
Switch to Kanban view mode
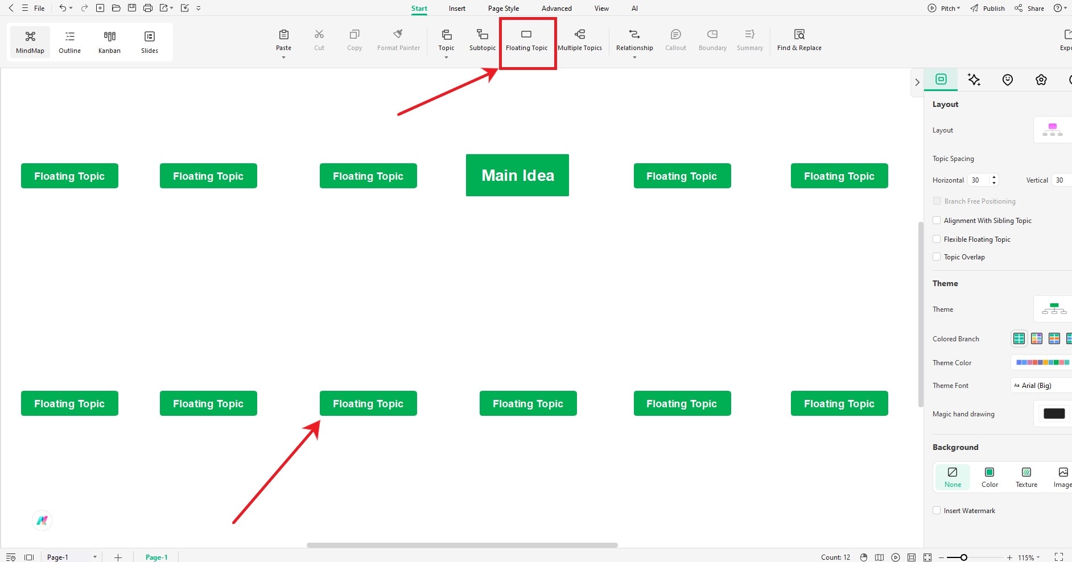(109, 42)
